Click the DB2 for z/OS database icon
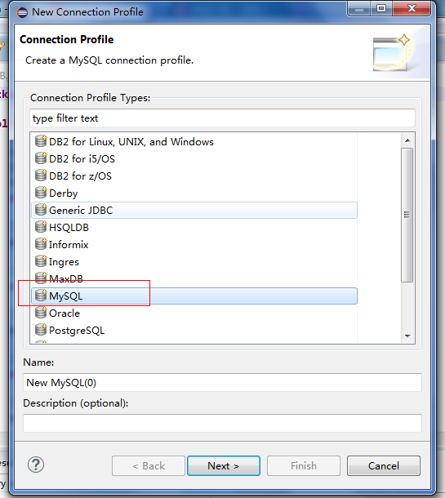The image size is (445, 498). coord(41,176)
